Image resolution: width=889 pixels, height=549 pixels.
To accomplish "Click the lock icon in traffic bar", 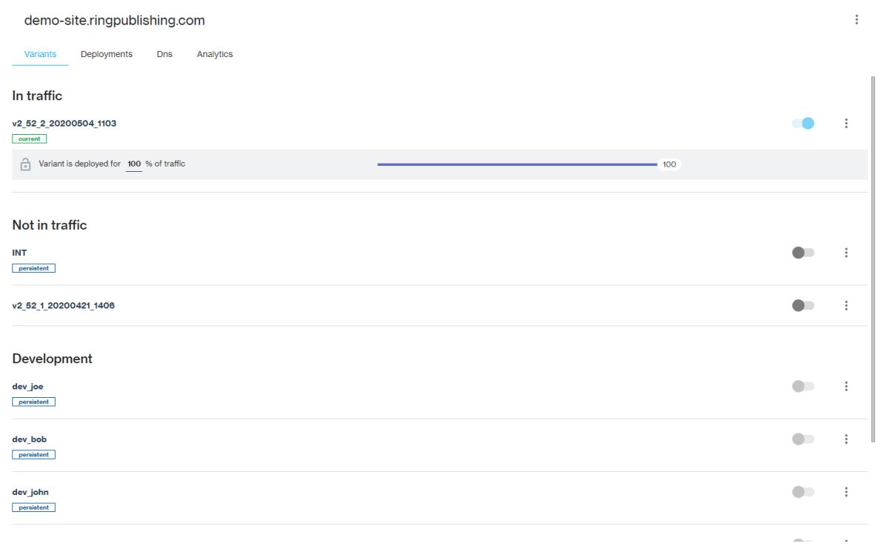I will point(26,164).
